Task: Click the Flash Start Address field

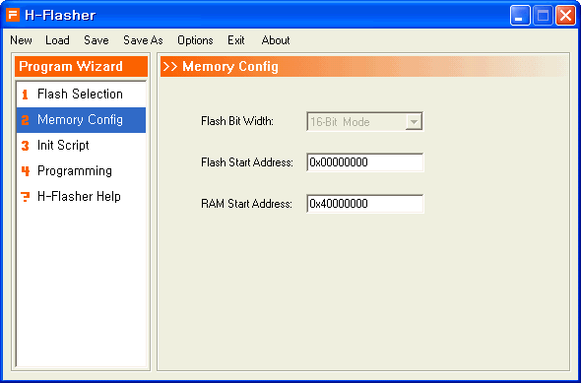Action: pyautogui.click(x=365, y=162)
